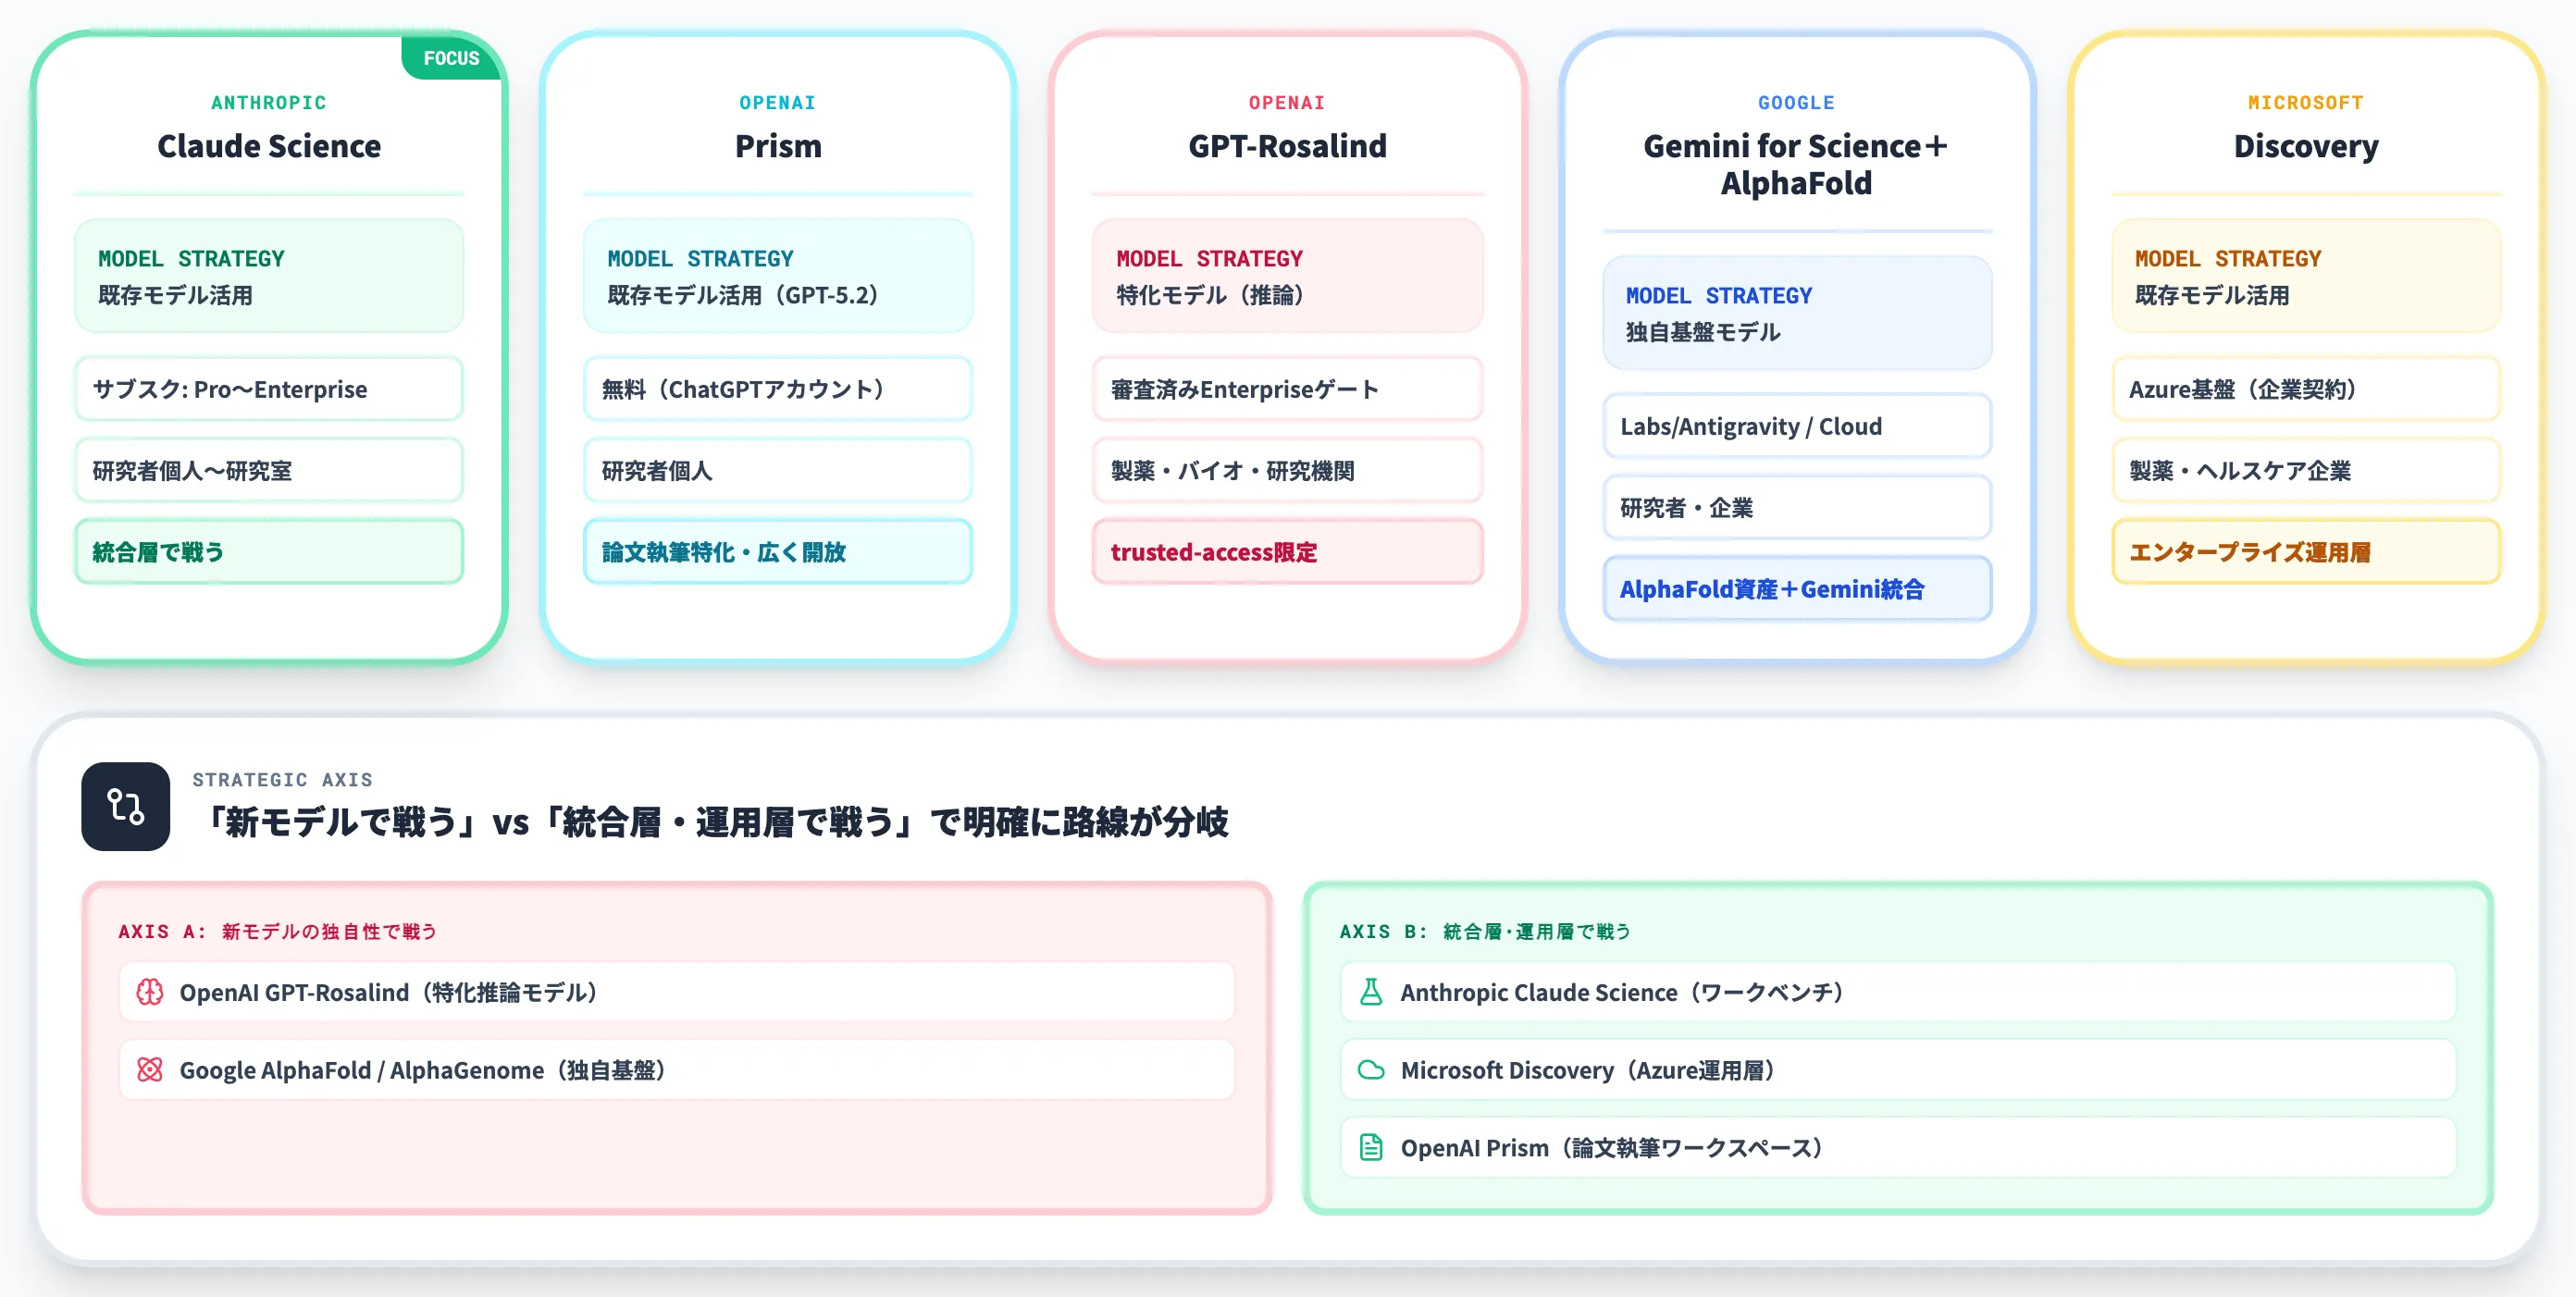Click the cloud icon beside Microsoft Discovery

click(1371, 1070)
